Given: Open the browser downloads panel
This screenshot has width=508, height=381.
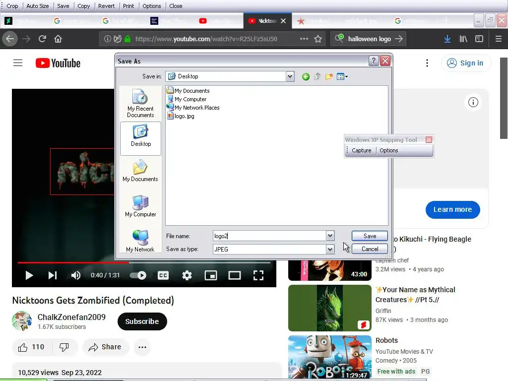Looking at the screenshot, I should [447, 39].
